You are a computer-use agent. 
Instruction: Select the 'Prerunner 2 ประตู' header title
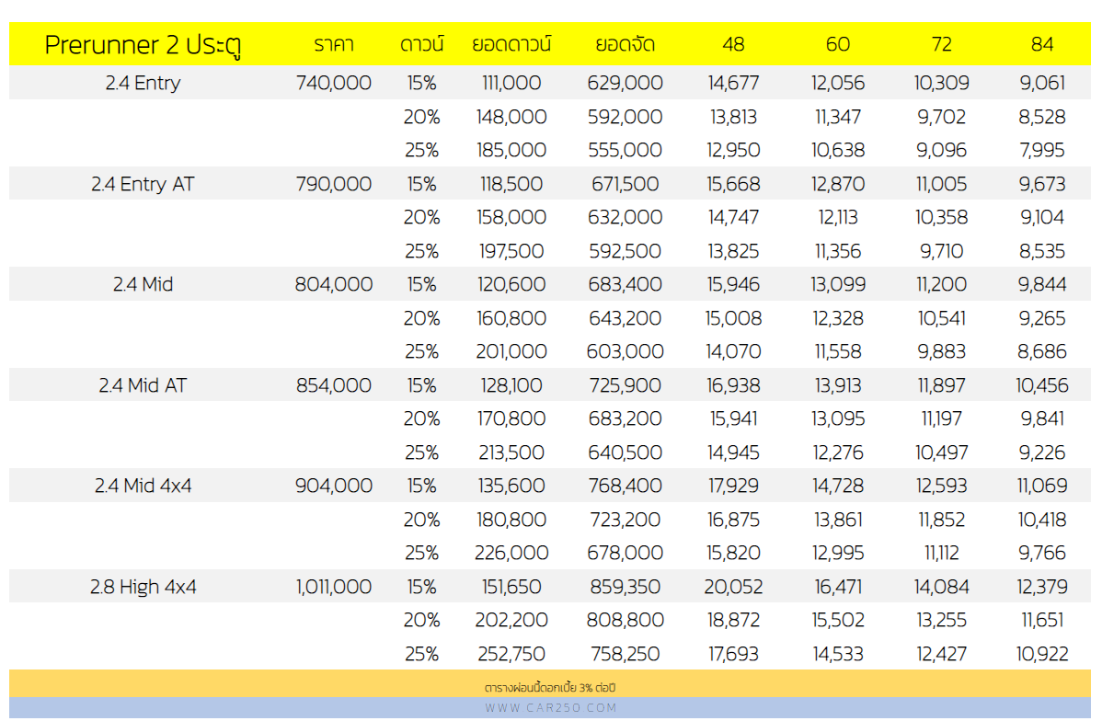tap(143, 45)
